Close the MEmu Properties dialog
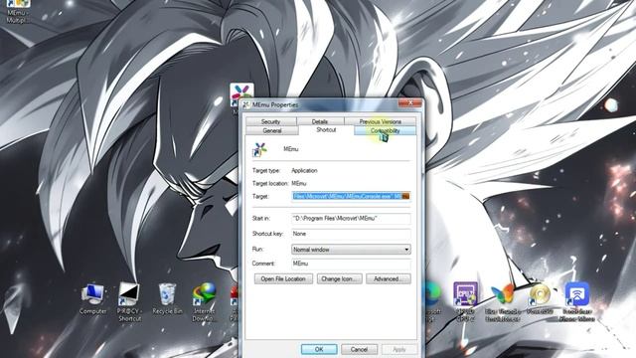The image size is (636, 358). [x=410, y=103]
